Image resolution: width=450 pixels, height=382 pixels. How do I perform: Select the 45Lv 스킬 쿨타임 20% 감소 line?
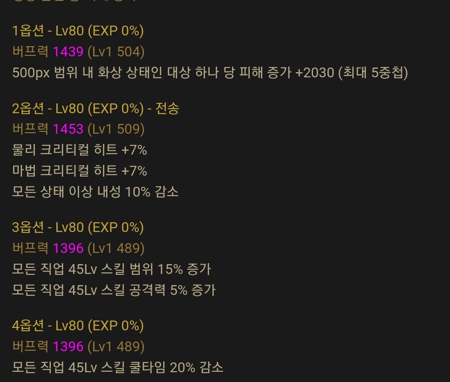tap(118, 368)
